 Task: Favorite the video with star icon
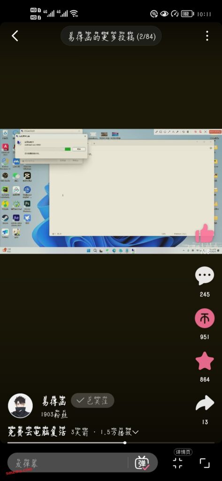tap(205, 361)
